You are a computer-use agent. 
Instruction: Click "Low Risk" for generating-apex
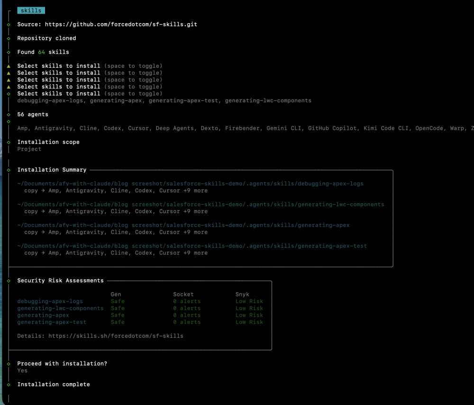pos(249,315)
